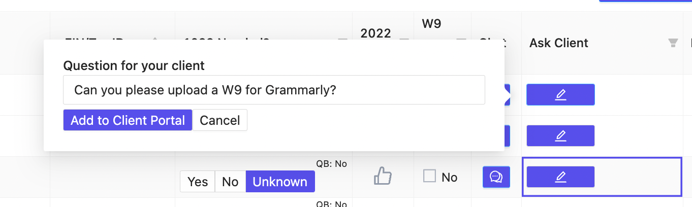Tick the W9 'No' checkbox
Screen dimensions: 692x207
(x=430, y=177)
